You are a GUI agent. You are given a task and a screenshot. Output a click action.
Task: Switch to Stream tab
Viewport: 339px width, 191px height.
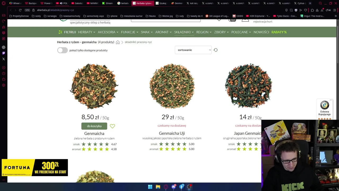pos(108,3)
